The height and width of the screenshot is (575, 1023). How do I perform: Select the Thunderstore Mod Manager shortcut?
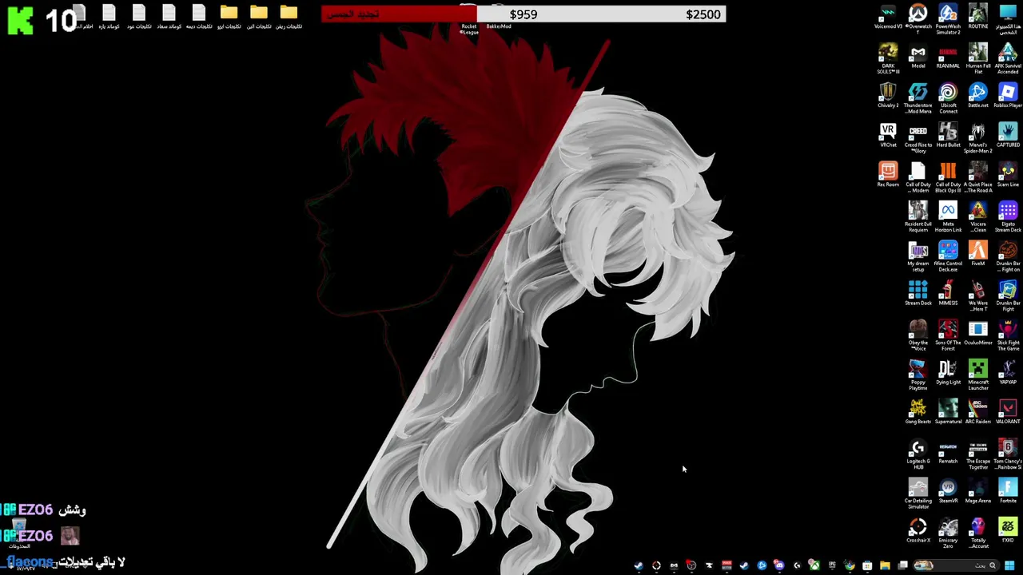918,98
